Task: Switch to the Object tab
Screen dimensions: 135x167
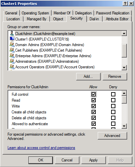Action: click(58, 19)
